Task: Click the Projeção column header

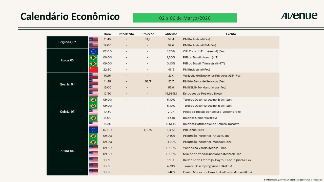Action: (148, 34)
